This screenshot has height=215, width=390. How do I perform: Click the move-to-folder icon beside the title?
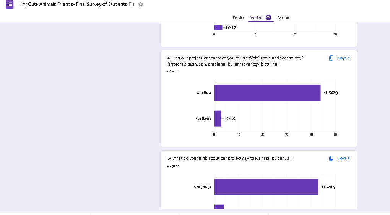tap(132, 5)
